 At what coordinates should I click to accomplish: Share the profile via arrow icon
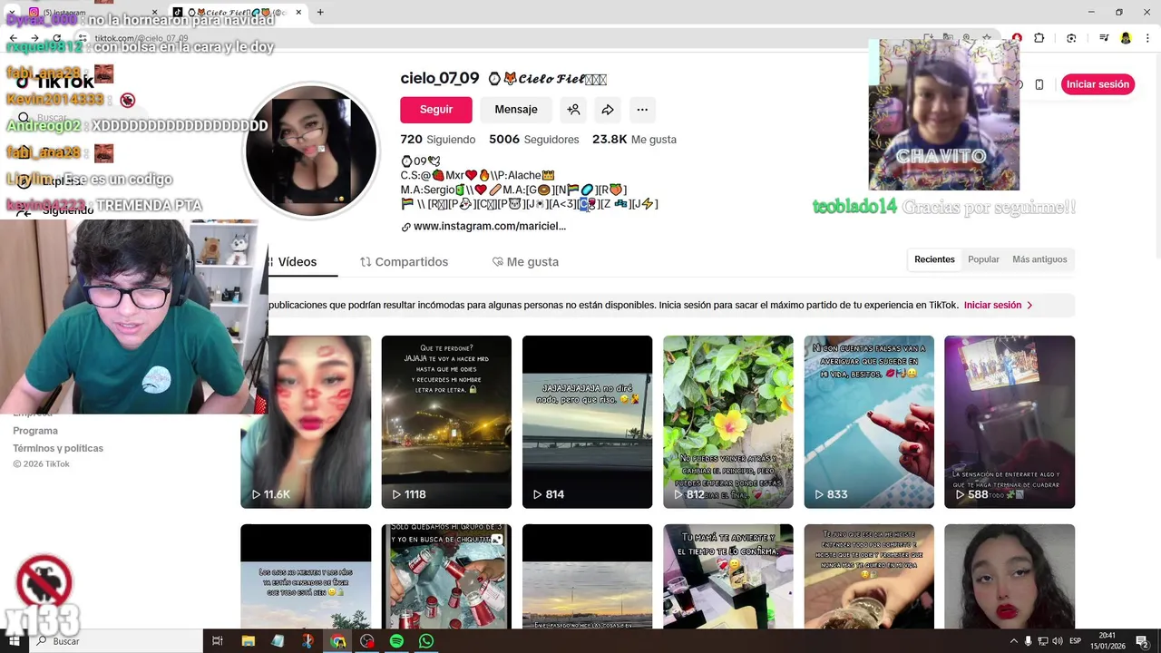coord(608,109)
